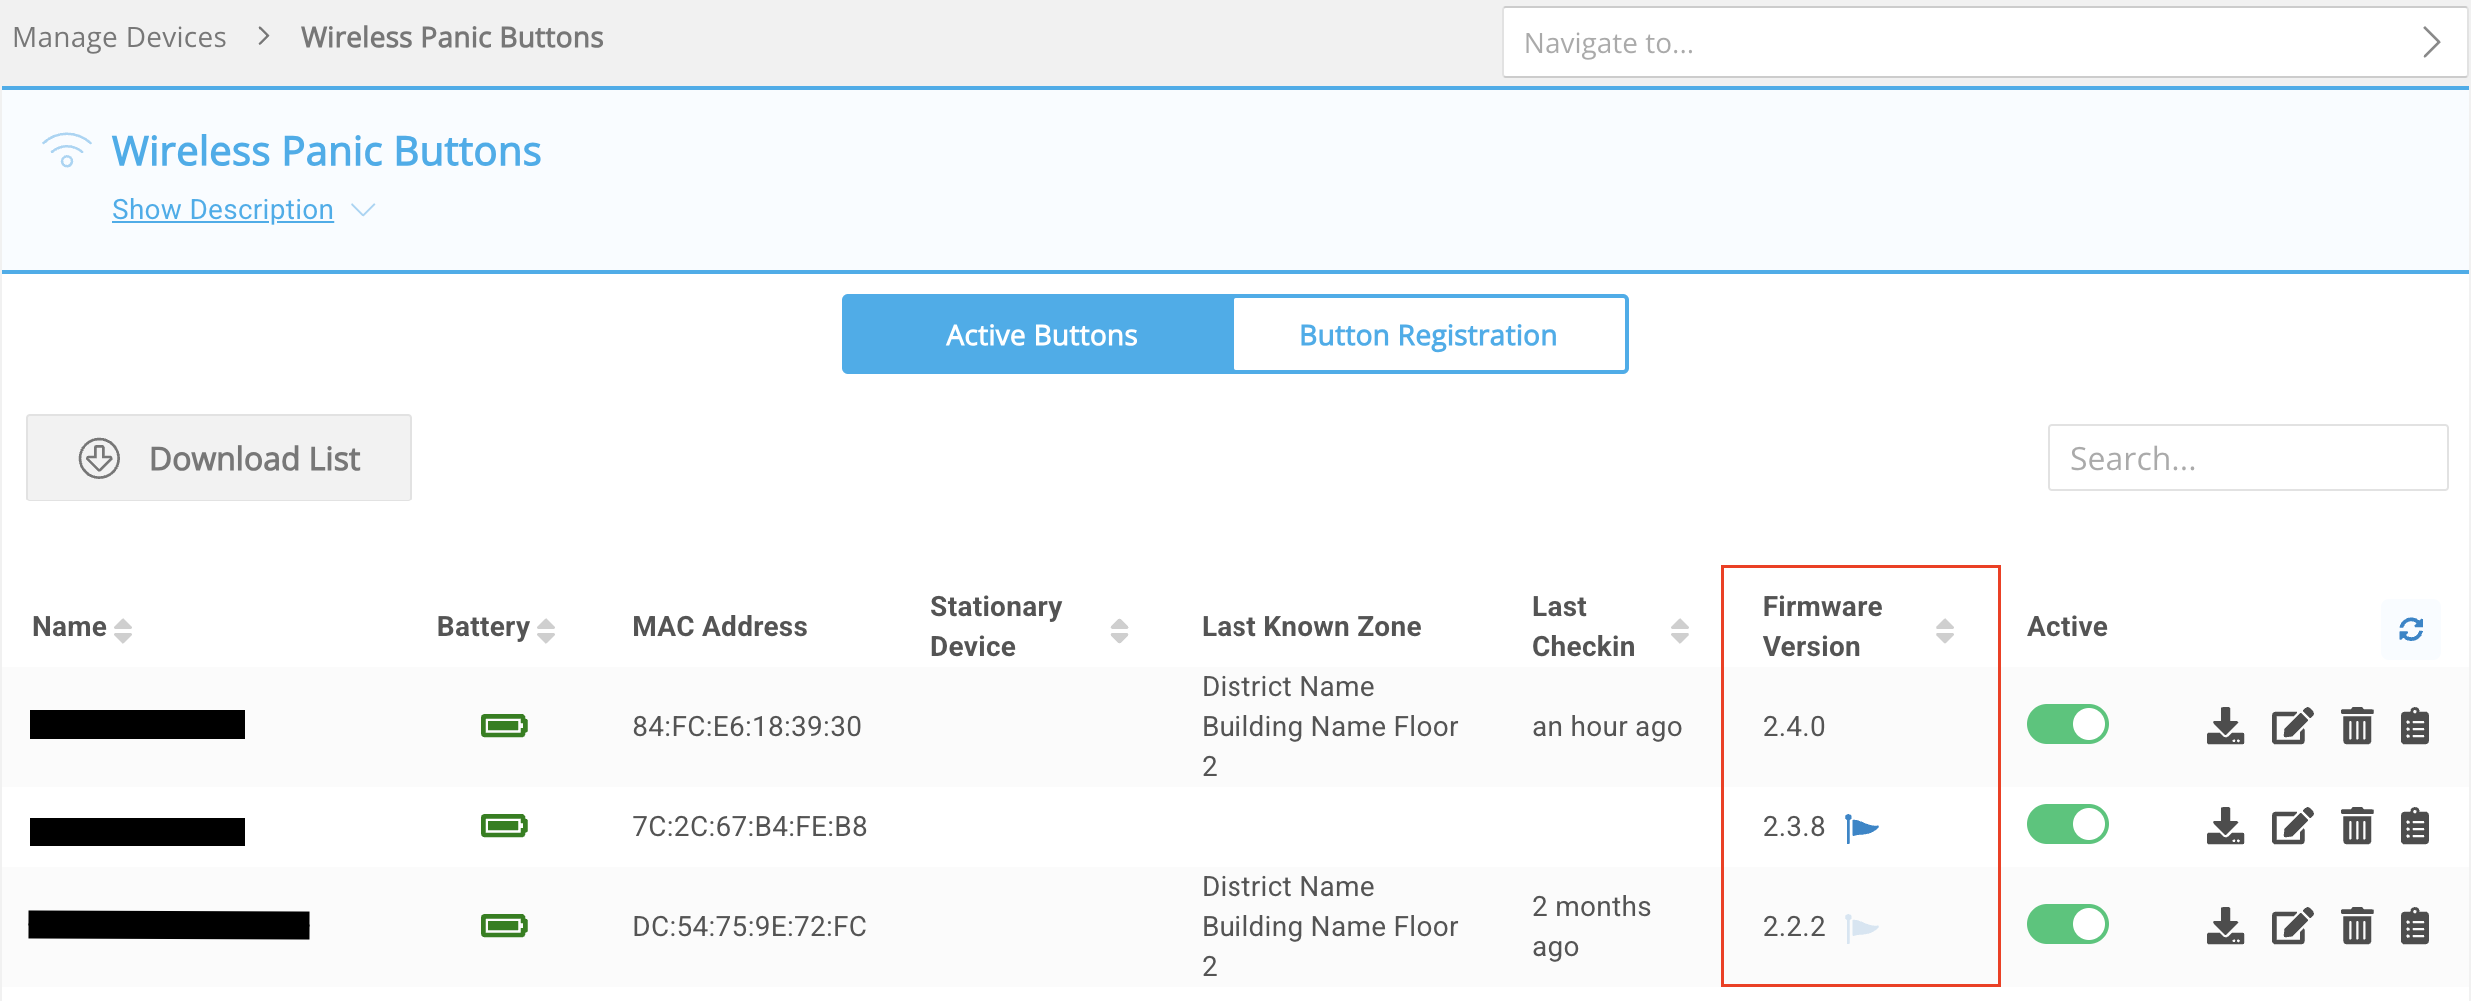Click into the Search box
Screen dimensions: 2471x1001
click(2248, 458)
